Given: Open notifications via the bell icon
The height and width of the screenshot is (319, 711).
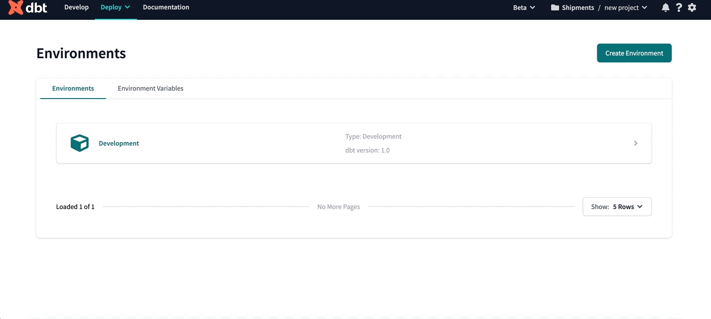Looking at the screenshot, I should [665, 7].
